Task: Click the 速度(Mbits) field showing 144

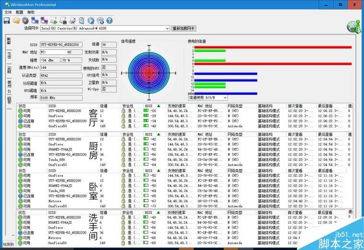Action: [x=61, y=68]
